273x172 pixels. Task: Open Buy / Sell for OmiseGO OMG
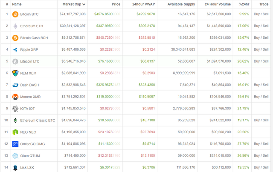(x=261, y=144)
